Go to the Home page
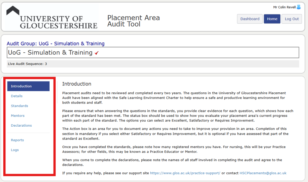 coord(272,19)
